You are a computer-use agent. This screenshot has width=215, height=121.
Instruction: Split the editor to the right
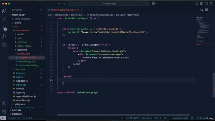206,10
